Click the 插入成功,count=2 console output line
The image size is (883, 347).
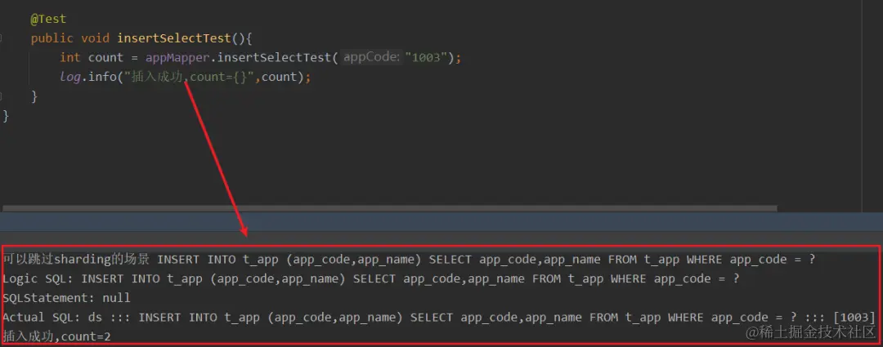[x=57, y=336]
